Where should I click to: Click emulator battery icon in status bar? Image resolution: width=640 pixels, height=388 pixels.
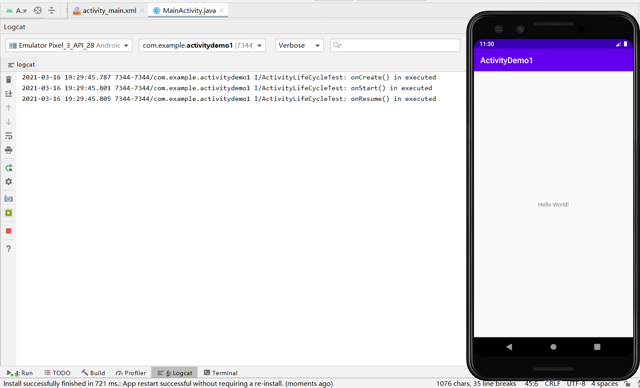pos(625,44)
